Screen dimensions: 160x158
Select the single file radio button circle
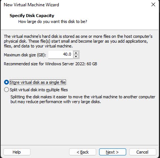tap(6, 82)
